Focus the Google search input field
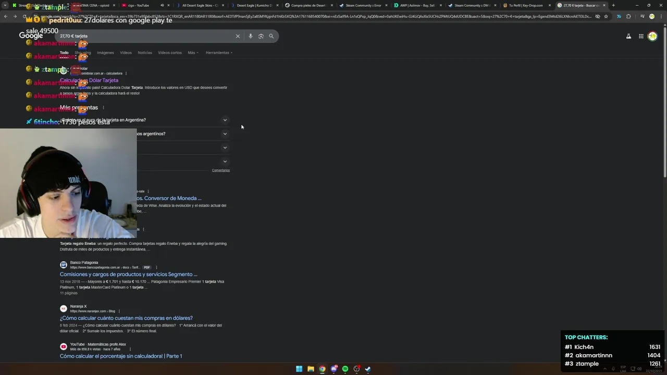The height and width of the screenshot is (375, 667). [x=146, y=36]
